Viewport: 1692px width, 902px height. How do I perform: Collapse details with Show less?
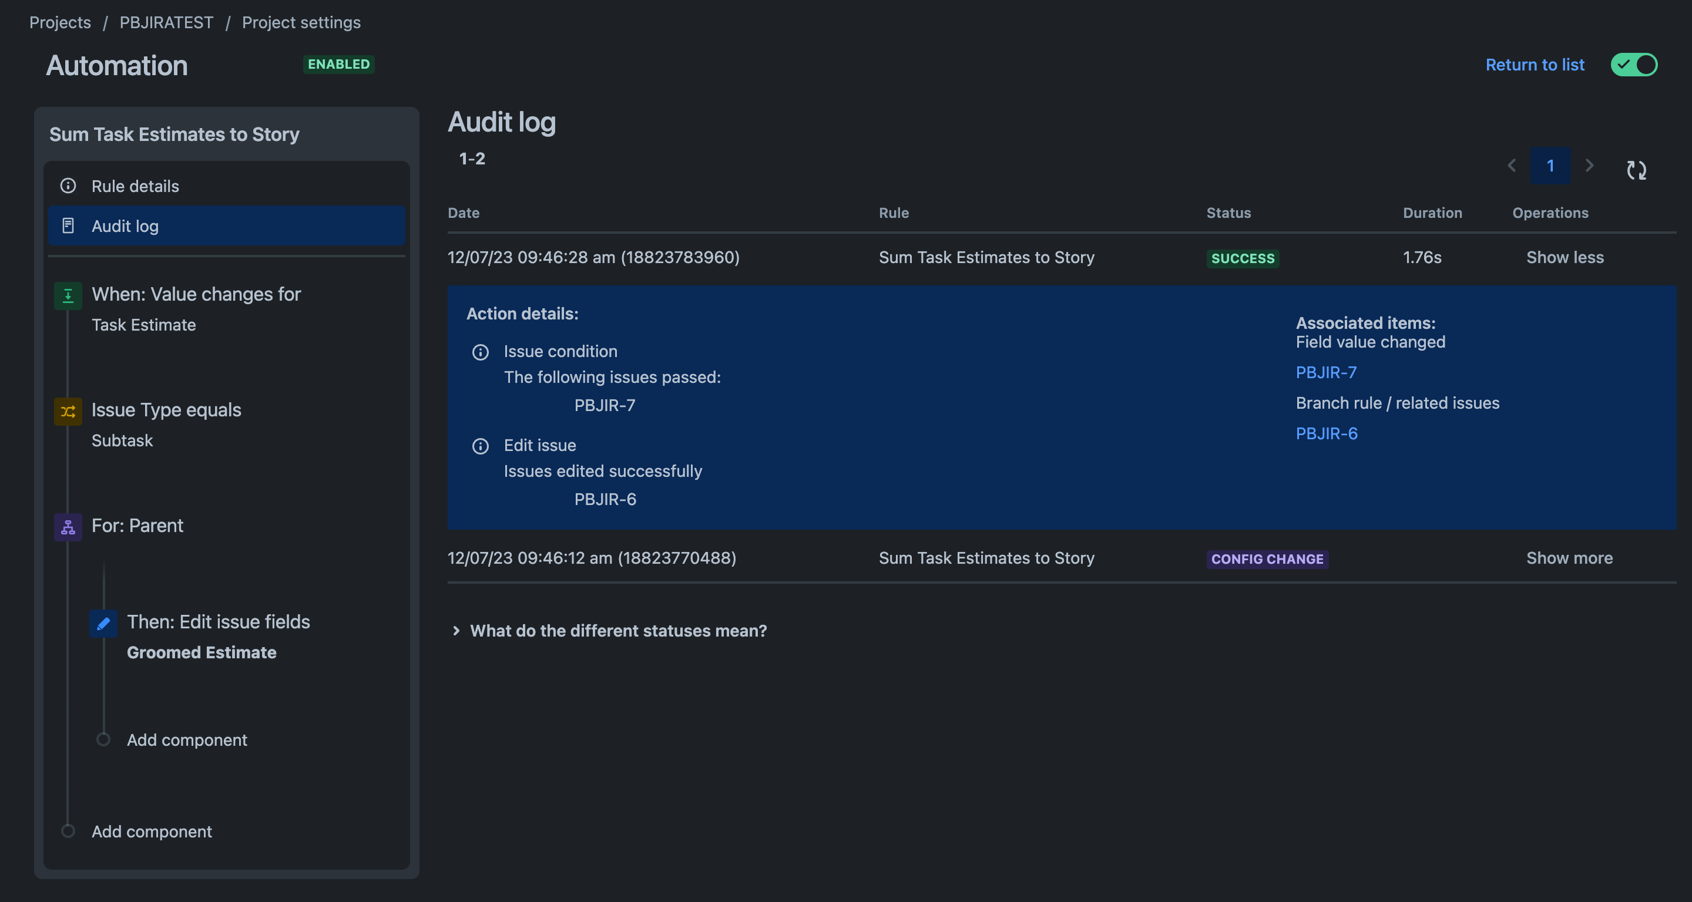pyautogui.click(x=1565, y=257)
